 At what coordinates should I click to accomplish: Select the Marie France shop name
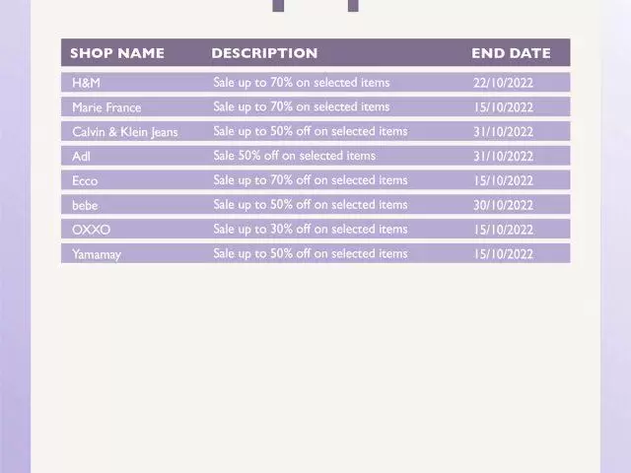pos(106,107)
